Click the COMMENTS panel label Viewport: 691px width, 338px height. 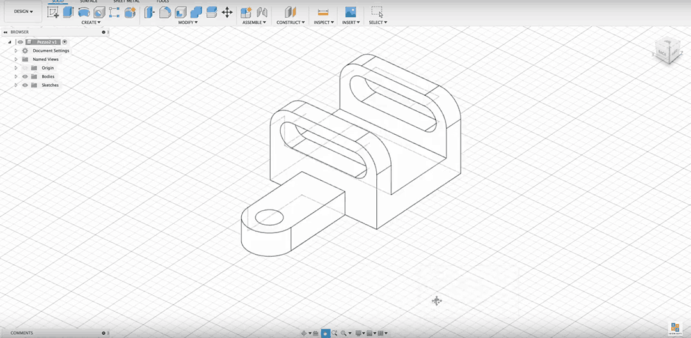pos(22,333)
